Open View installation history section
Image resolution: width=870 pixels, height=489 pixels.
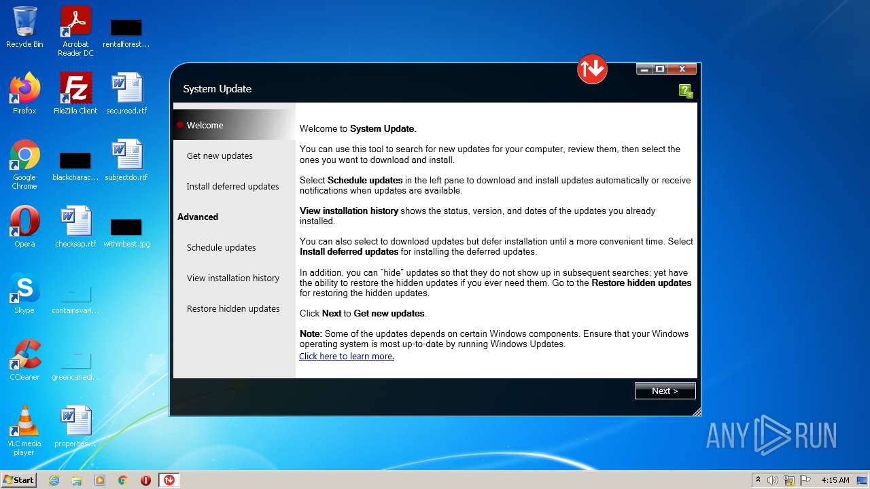click(x=234, y=278)
